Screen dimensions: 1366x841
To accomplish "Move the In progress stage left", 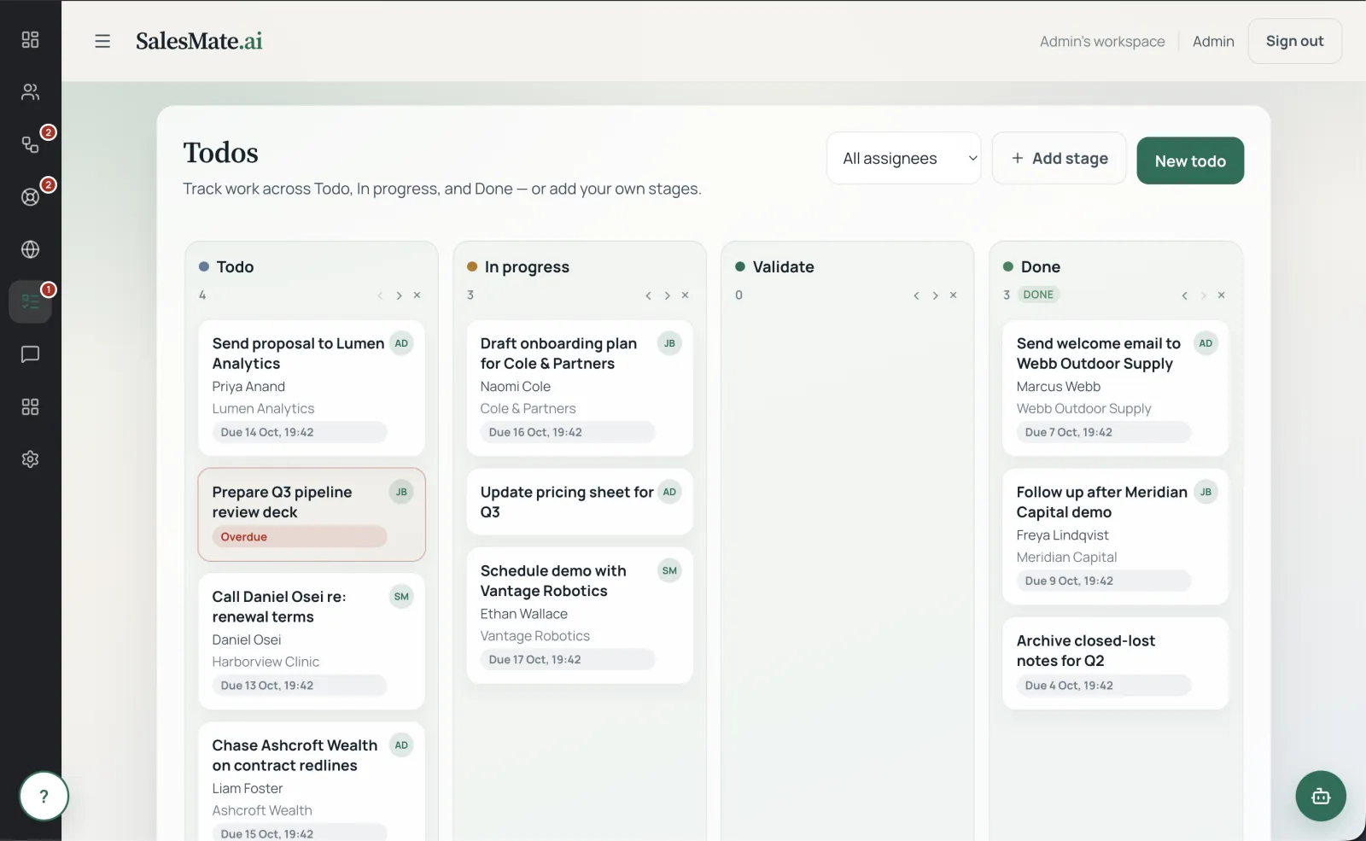I will pos(648,295).
